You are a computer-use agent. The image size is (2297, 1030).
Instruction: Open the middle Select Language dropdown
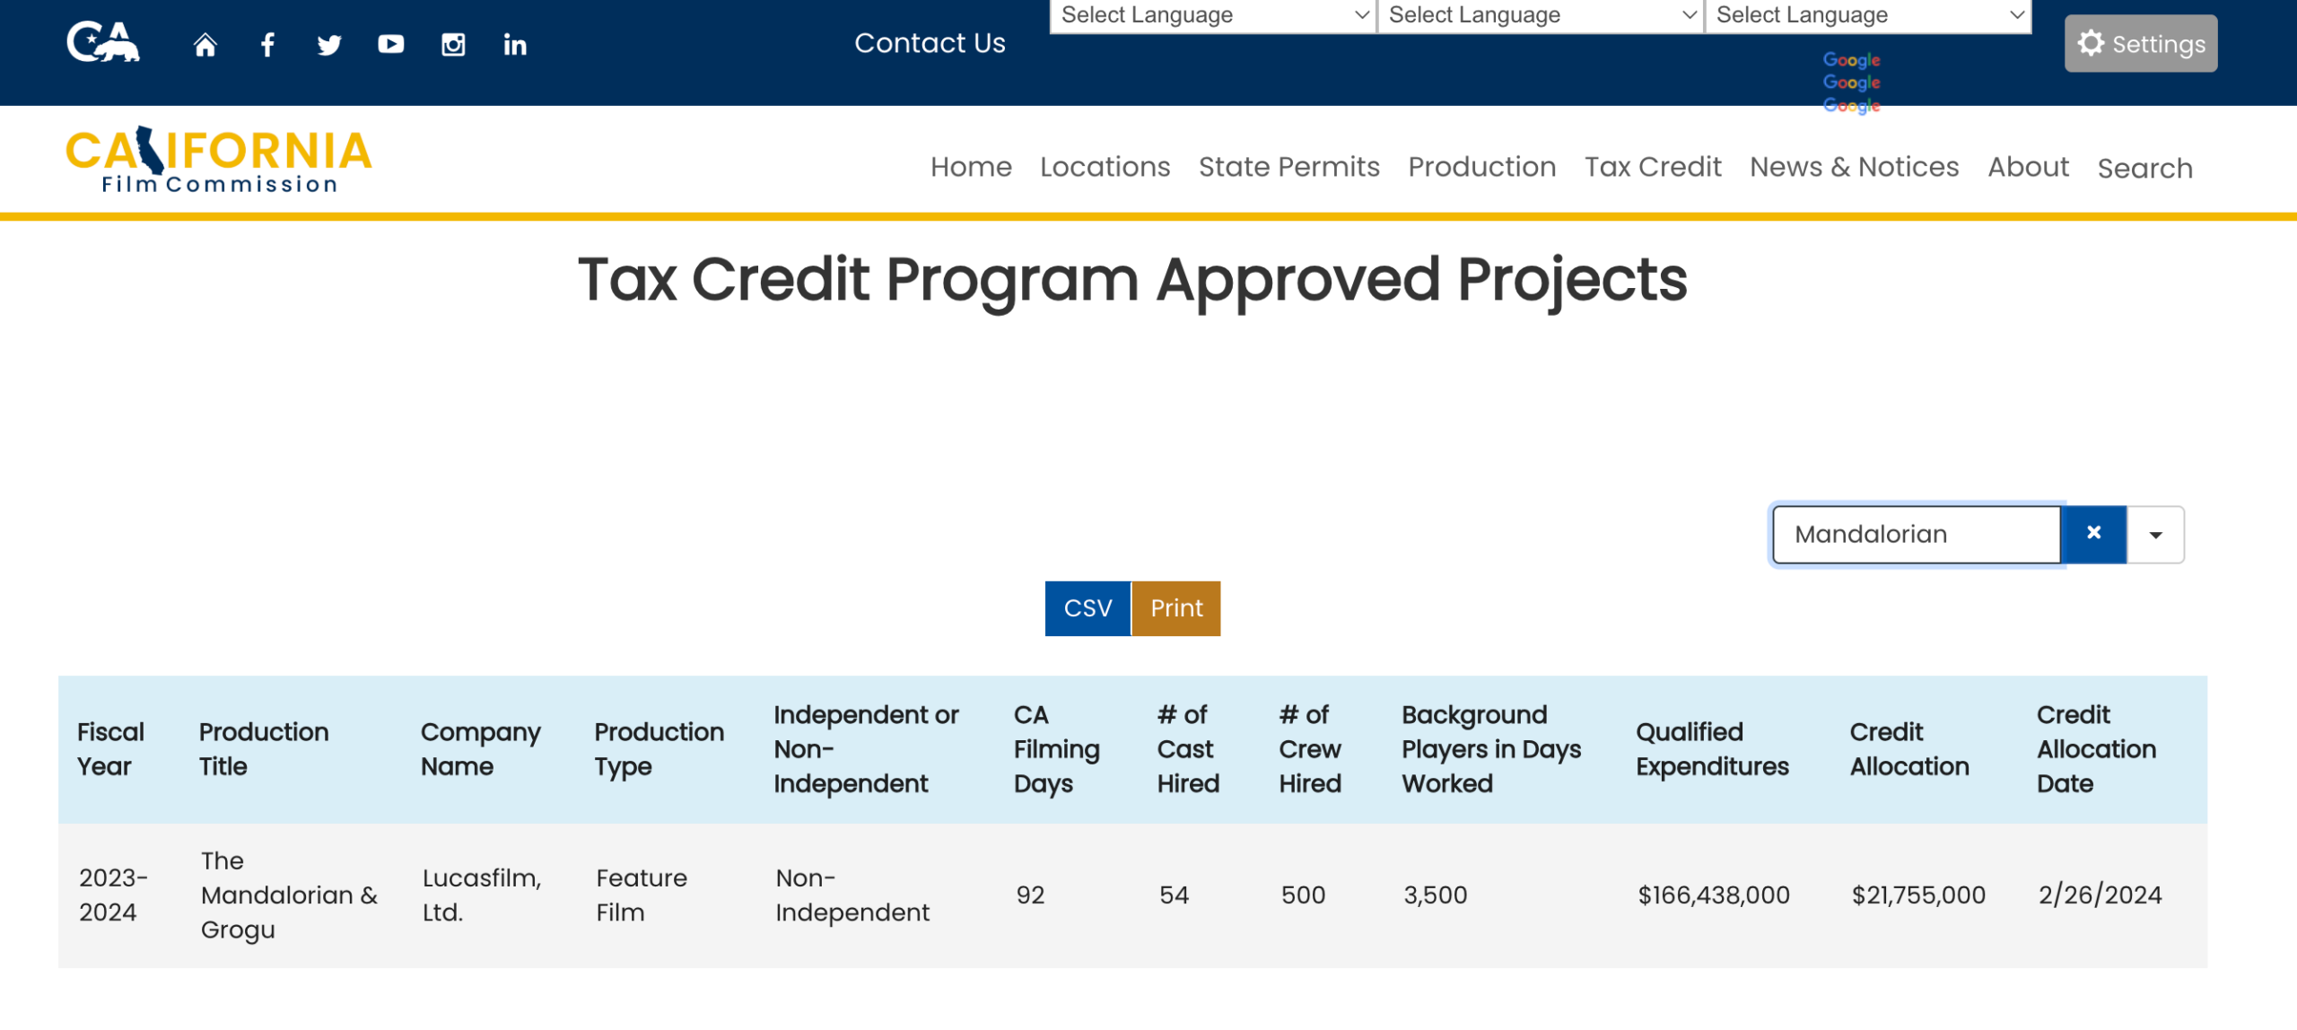tap(1541, 15)
